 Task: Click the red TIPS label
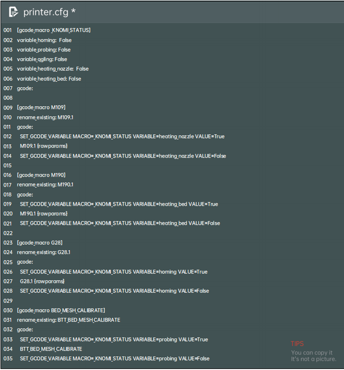297,344
